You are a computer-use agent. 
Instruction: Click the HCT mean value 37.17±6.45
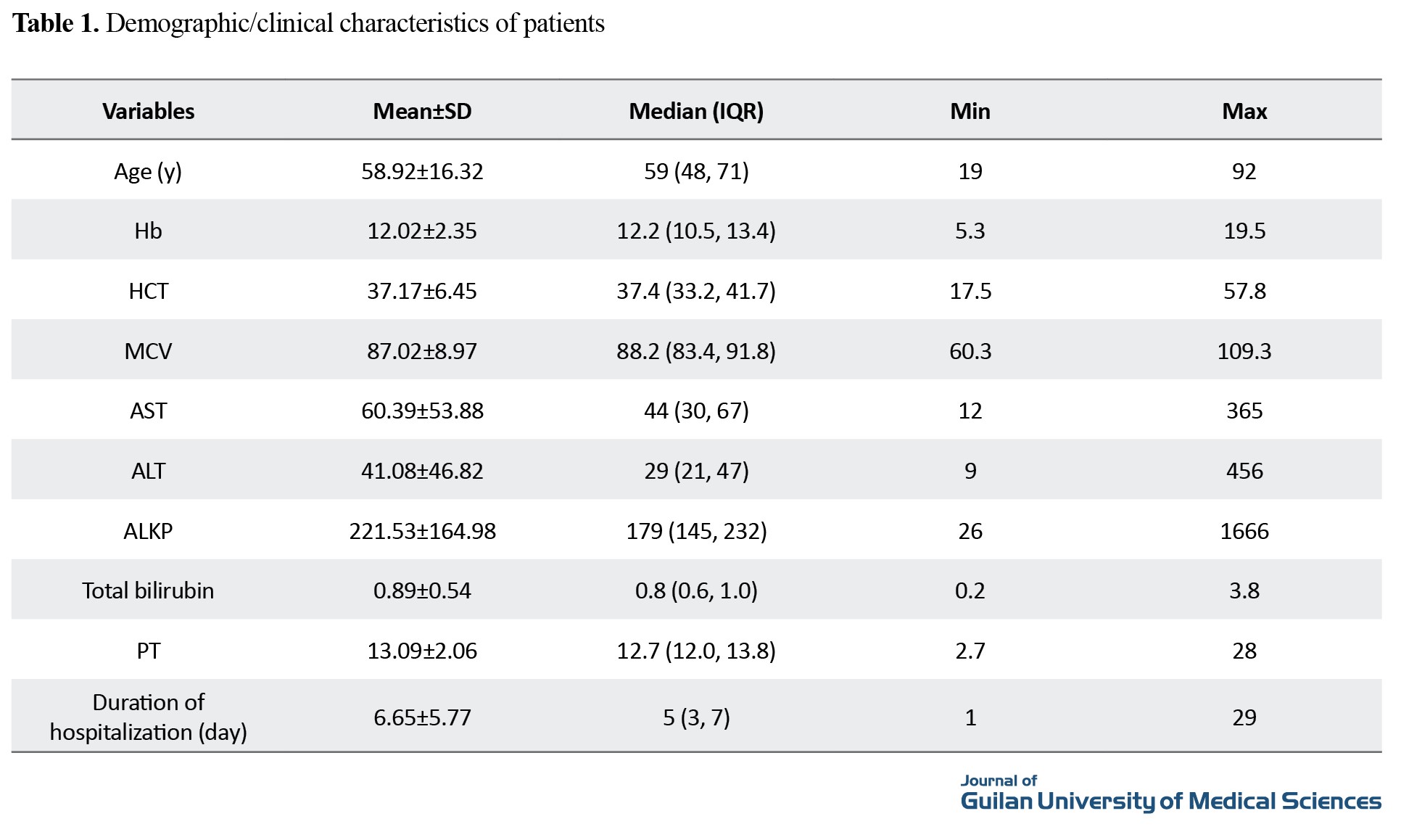coord(422,291)
